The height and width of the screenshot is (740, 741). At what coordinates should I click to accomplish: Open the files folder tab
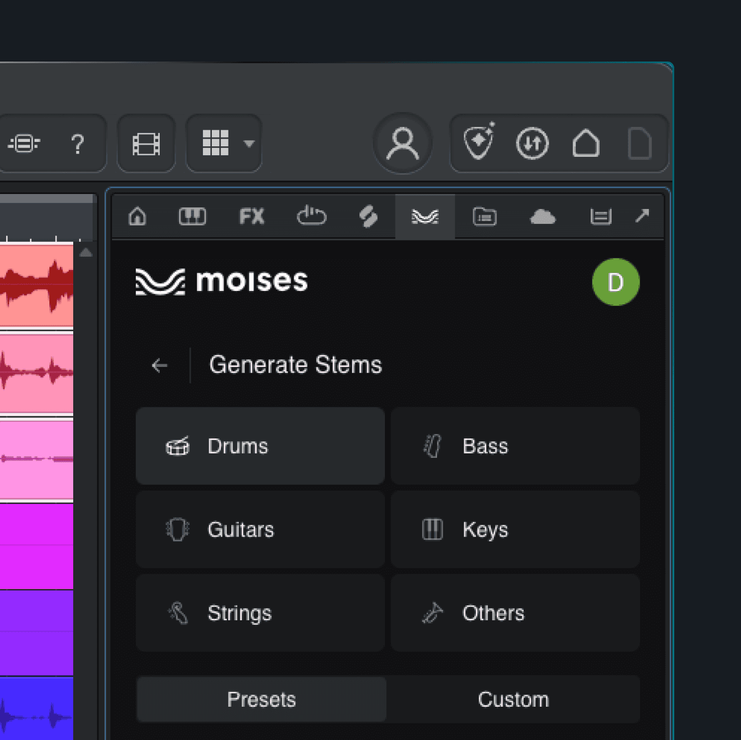485,216
